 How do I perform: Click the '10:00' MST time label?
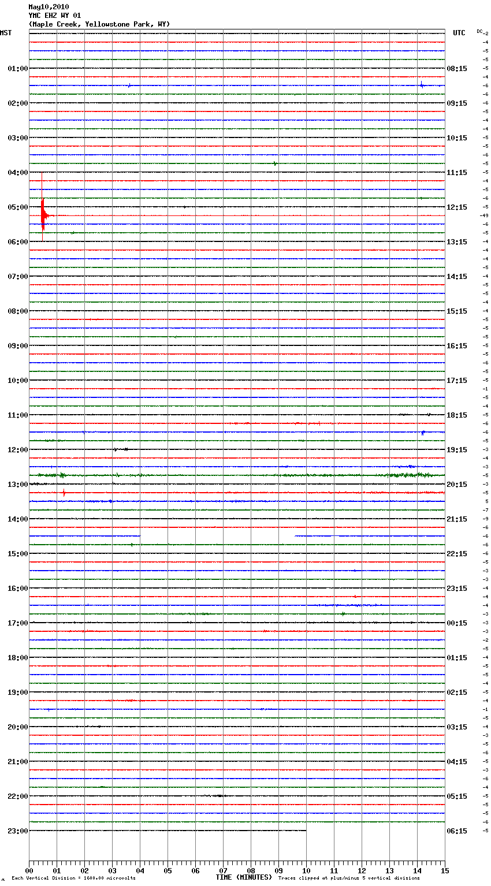18,381
